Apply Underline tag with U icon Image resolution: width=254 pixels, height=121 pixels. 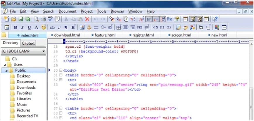(x=29, y=27)
